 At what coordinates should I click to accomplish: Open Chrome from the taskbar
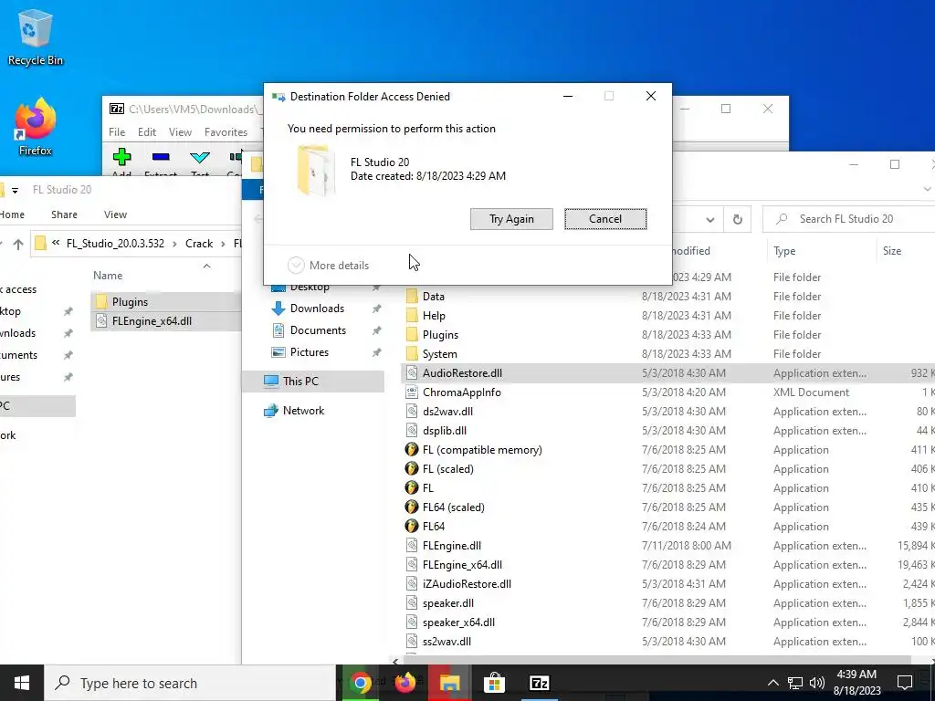[360, 683]
